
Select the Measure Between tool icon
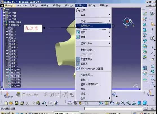[70, 103]
